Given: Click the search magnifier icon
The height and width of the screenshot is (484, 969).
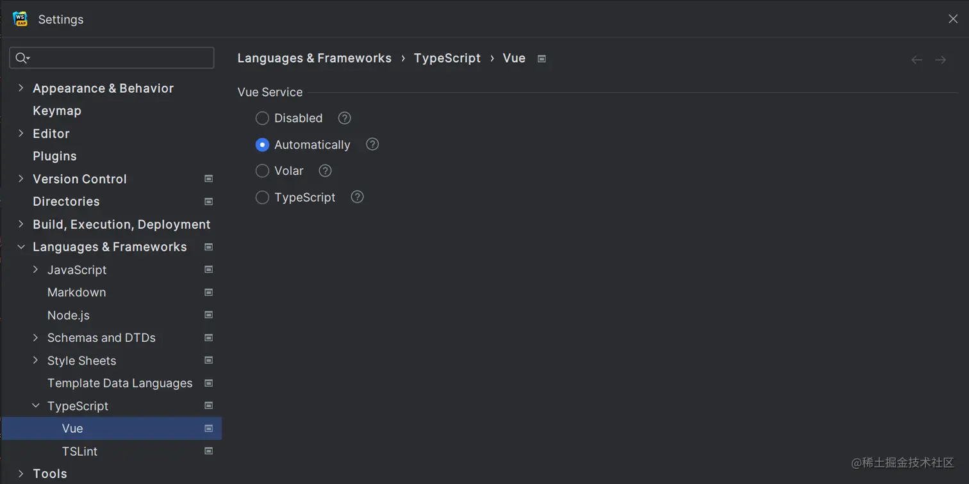Looking at the screenshot, I should (x=22, y=58).
